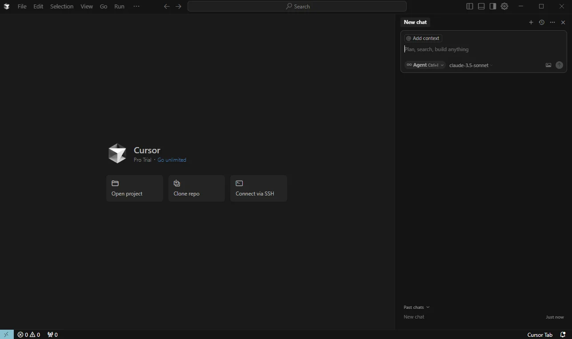Open chat panel more actions ellipsis
572x339 pixels.
coord(552,22)
